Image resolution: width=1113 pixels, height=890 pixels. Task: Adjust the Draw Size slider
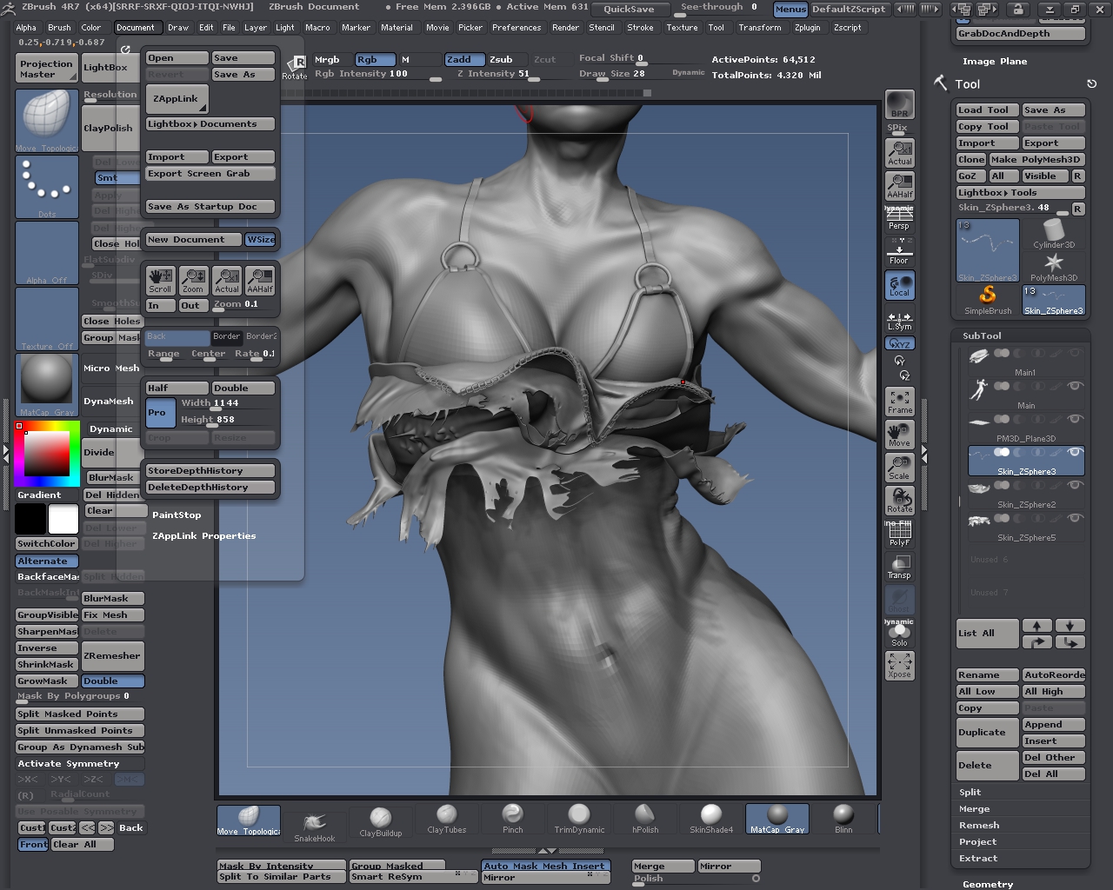pyautogui.click(x=616, y=74)
